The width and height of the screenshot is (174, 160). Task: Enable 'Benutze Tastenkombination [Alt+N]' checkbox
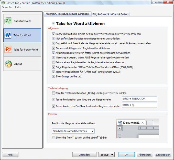coord(53,93)
